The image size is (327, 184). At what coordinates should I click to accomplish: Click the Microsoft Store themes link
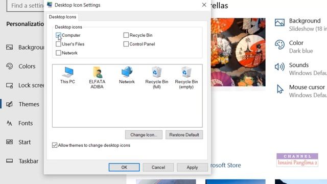(x=226, y=165)
